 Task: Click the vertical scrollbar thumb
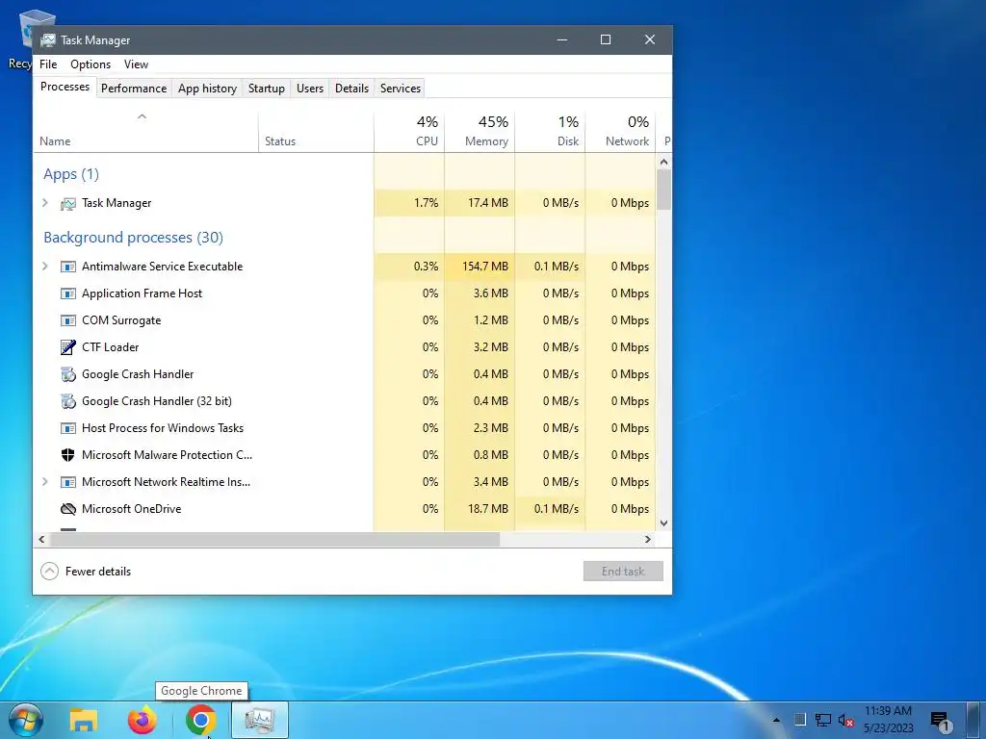point(664,190)
